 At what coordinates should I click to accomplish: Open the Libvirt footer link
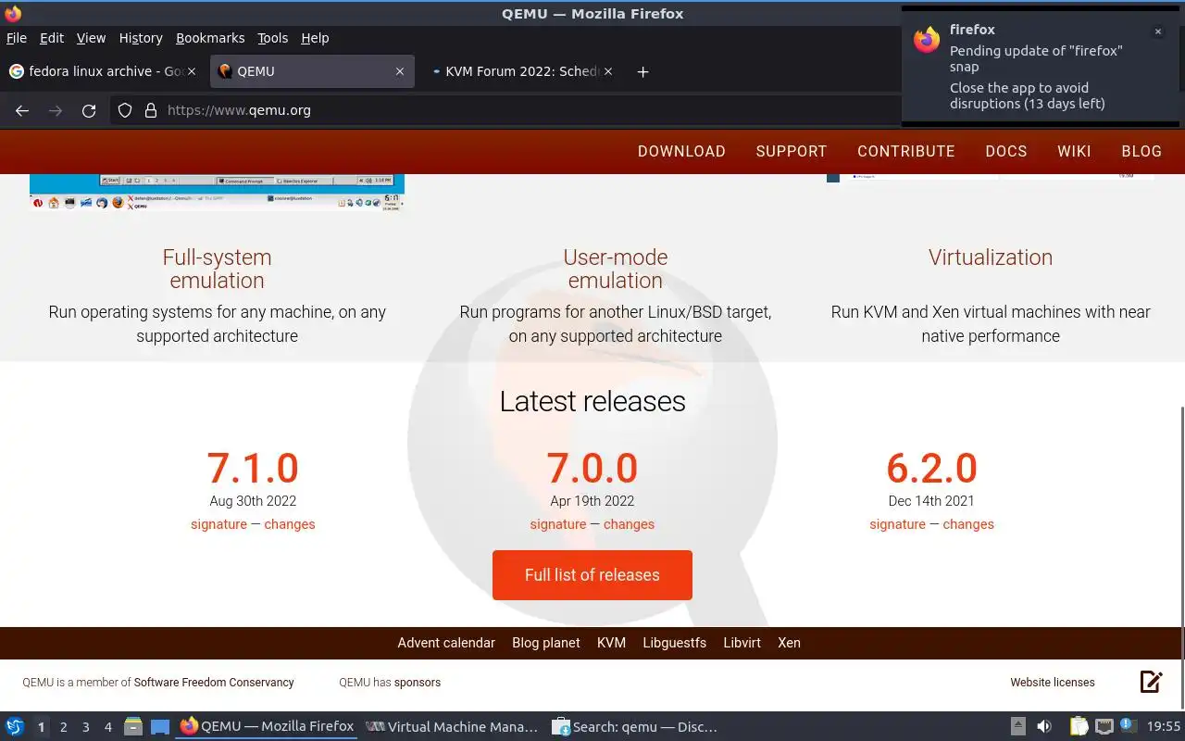(742, 643)
